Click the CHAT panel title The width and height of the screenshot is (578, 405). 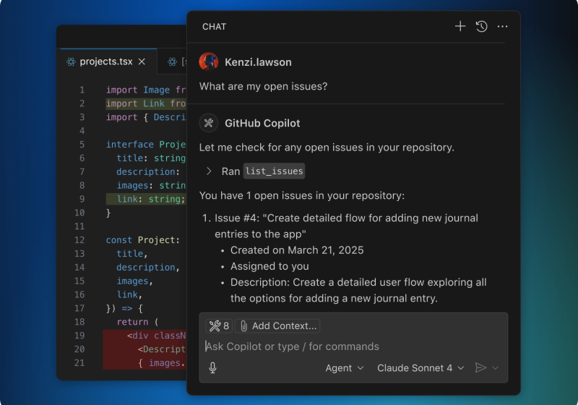coord(214,27)
